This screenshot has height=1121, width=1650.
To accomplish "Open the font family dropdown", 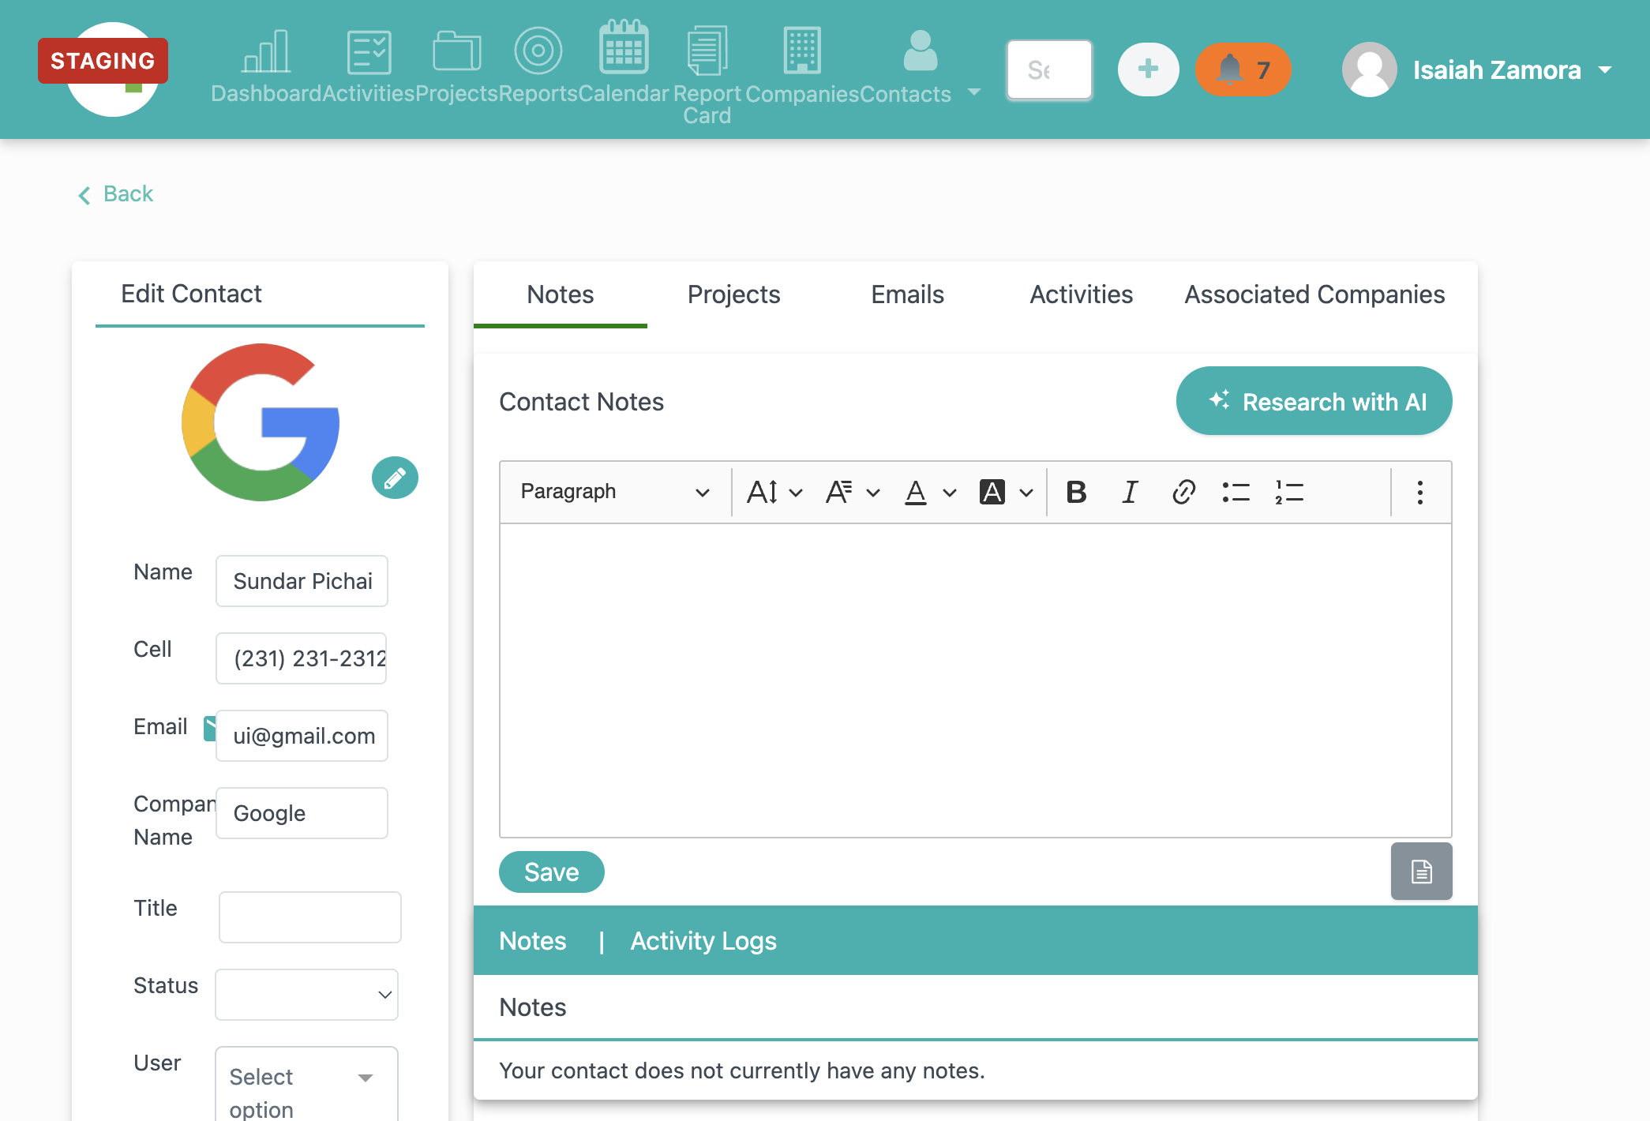I will click(x=853, y=492).
